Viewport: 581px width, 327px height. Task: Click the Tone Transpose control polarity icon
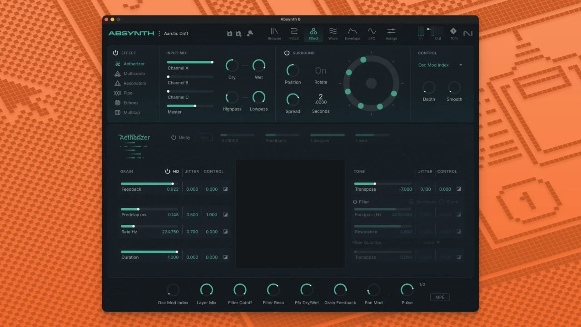tap(459, 189)
